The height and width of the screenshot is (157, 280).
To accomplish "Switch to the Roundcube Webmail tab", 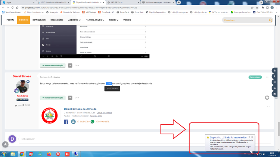I will (53, 3).
